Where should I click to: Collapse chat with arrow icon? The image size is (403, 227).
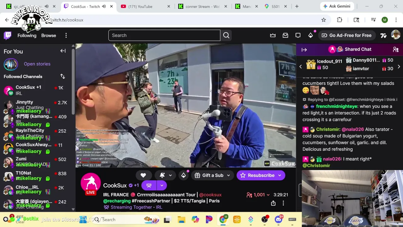pos(304,49)
